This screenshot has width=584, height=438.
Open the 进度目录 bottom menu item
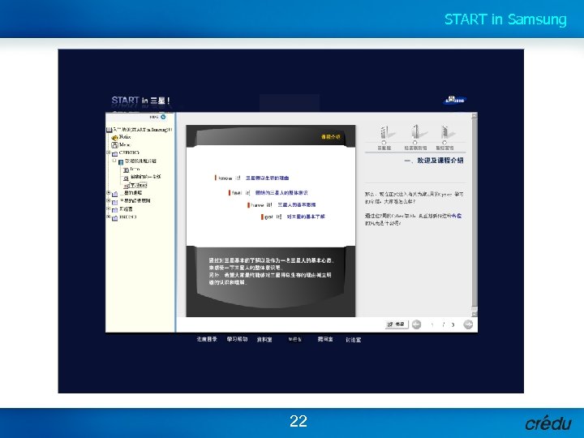click(x=207, y=339)
